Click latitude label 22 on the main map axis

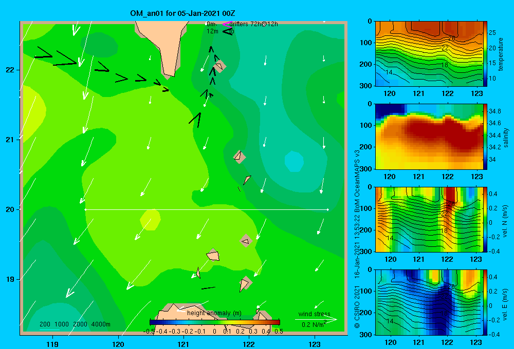(x=10, y=70)
